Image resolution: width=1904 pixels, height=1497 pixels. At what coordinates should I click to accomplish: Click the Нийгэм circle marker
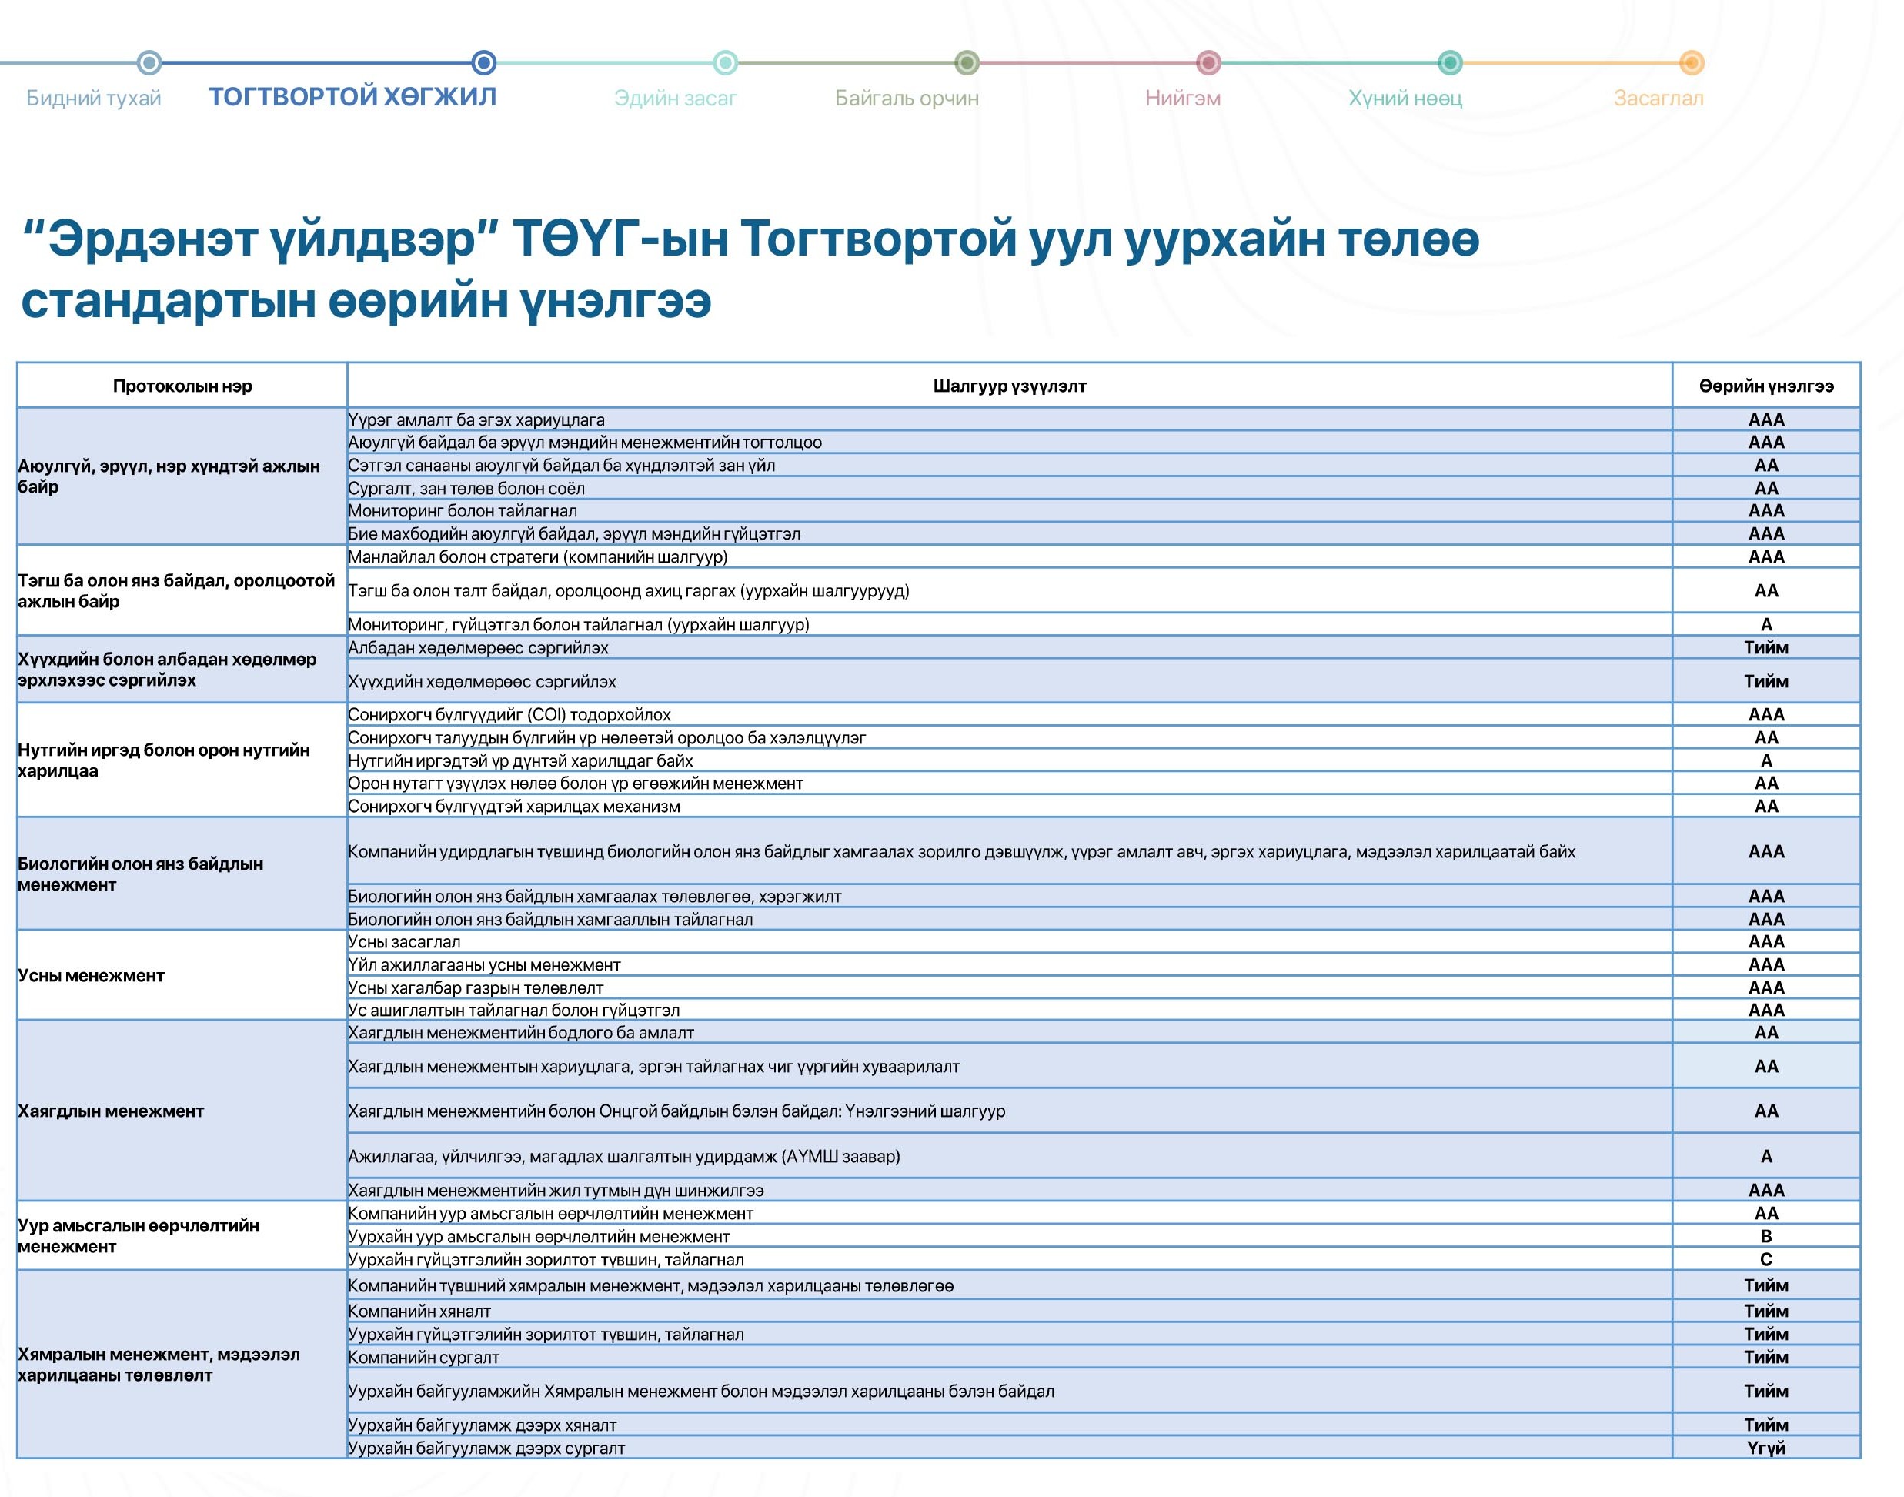click(1208, 62)
